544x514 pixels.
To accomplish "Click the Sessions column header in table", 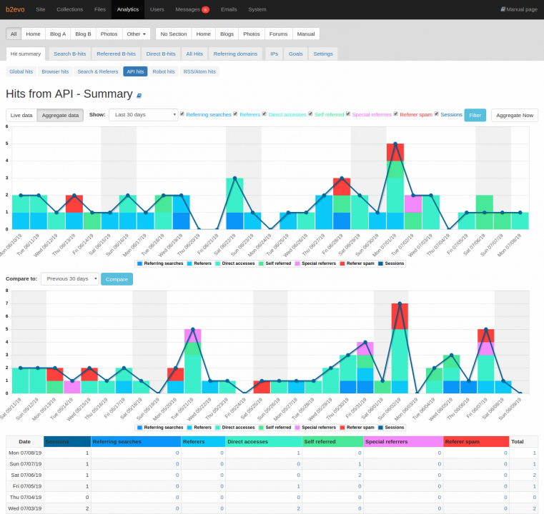I will 67,442.
